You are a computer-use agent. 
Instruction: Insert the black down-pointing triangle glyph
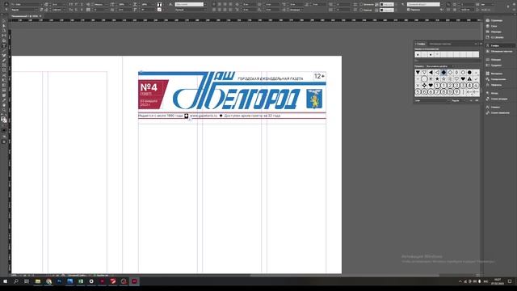[418, 72]
